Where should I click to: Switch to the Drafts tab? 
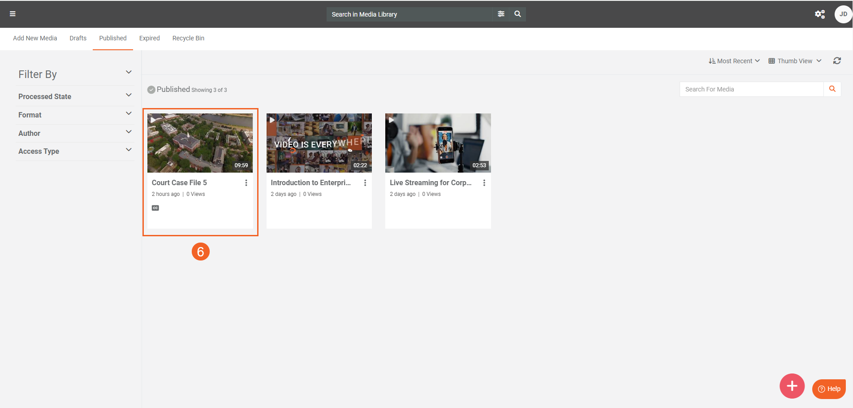tap(78, 38)
